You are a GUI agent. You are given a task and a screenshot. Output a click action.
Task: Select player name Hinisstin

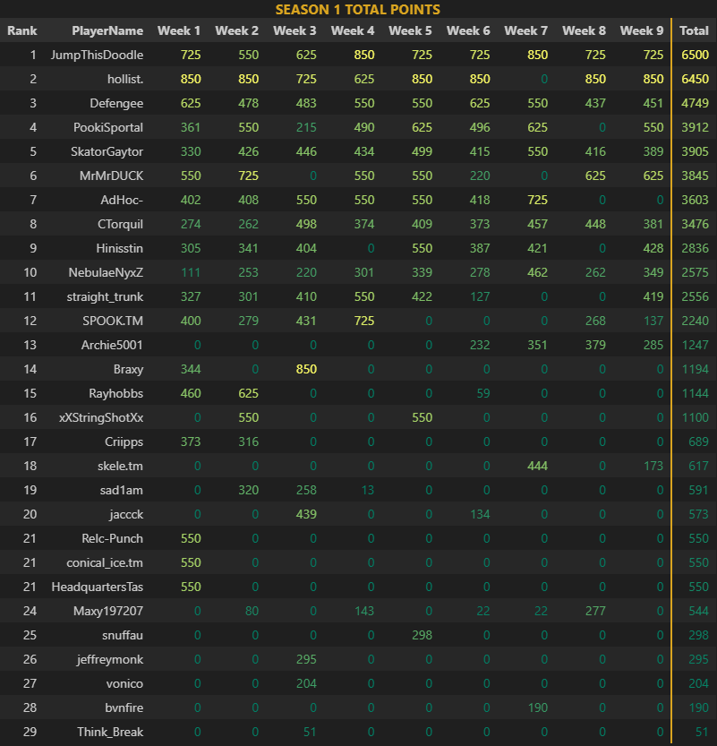[x=120, y=248]
